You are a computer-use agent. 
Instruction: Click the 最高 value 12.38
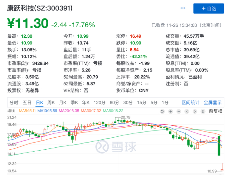(27, 36)
